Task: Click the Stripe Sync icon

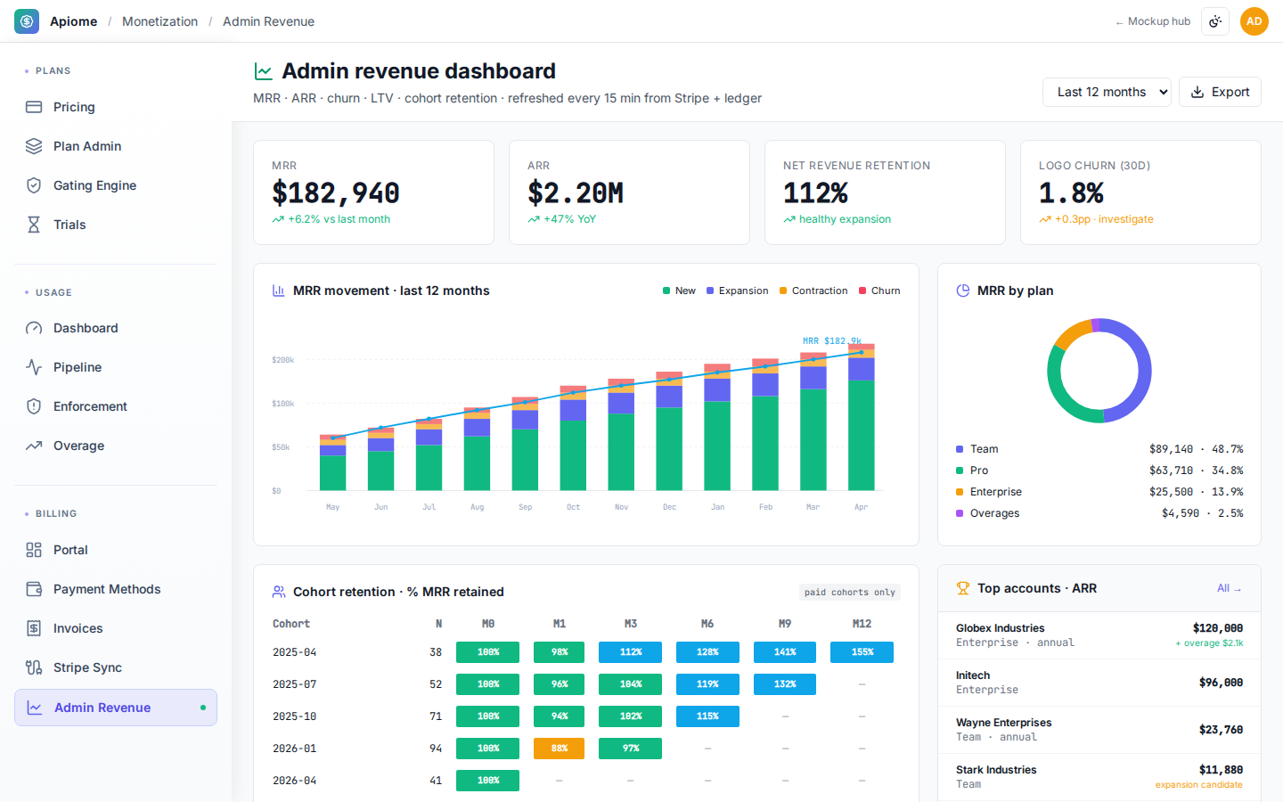Action: pyautogui.click(x=34, y=667)
